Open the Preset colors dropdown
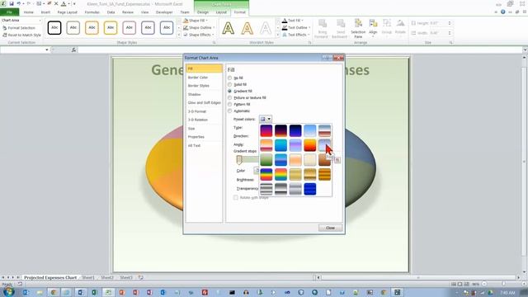Image resolution: width=528 pixels, height=297 pixels. (266, 119)
